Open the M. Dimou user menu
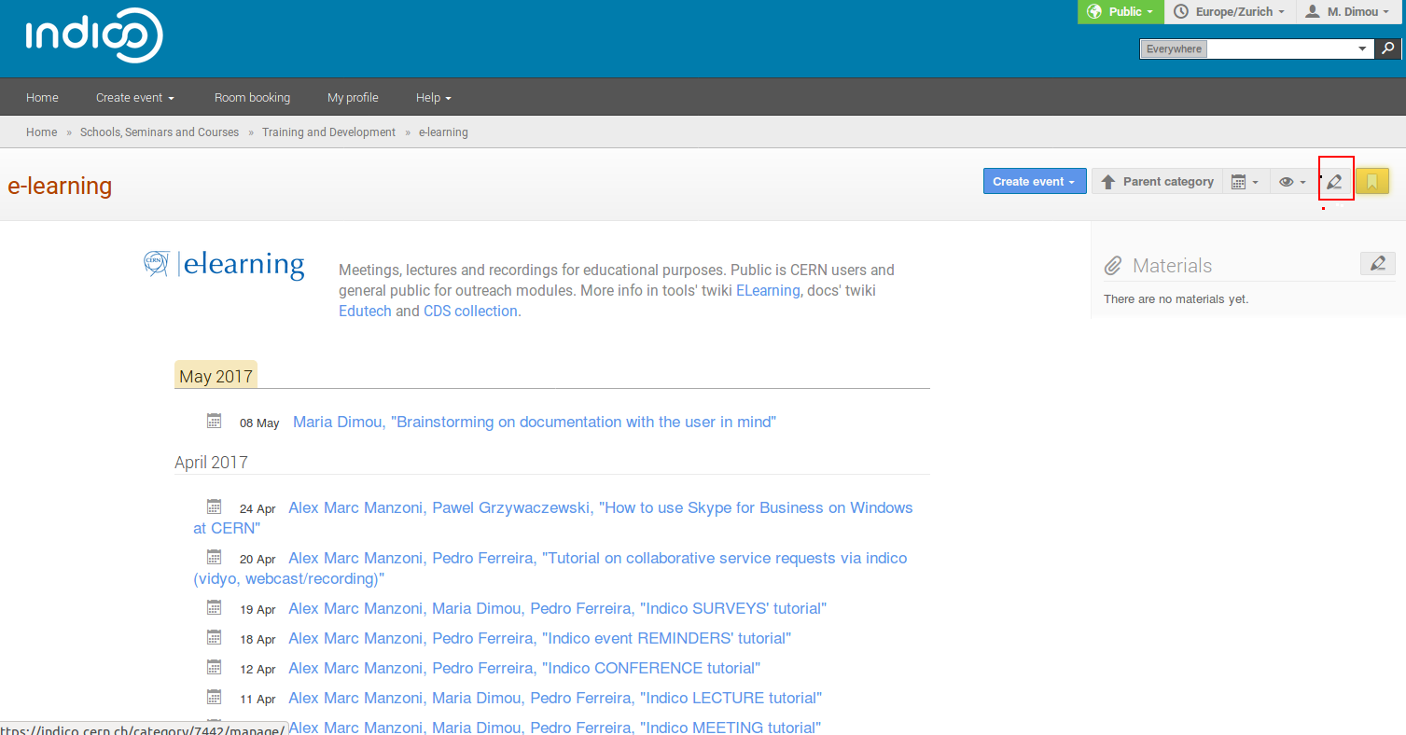1406x735 pixels. click(x=1350, y=11)
